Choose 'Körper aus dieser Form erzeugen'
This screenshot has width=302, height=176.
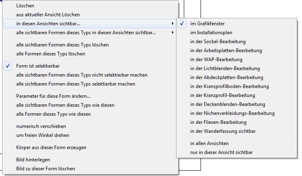pos(51,147)
